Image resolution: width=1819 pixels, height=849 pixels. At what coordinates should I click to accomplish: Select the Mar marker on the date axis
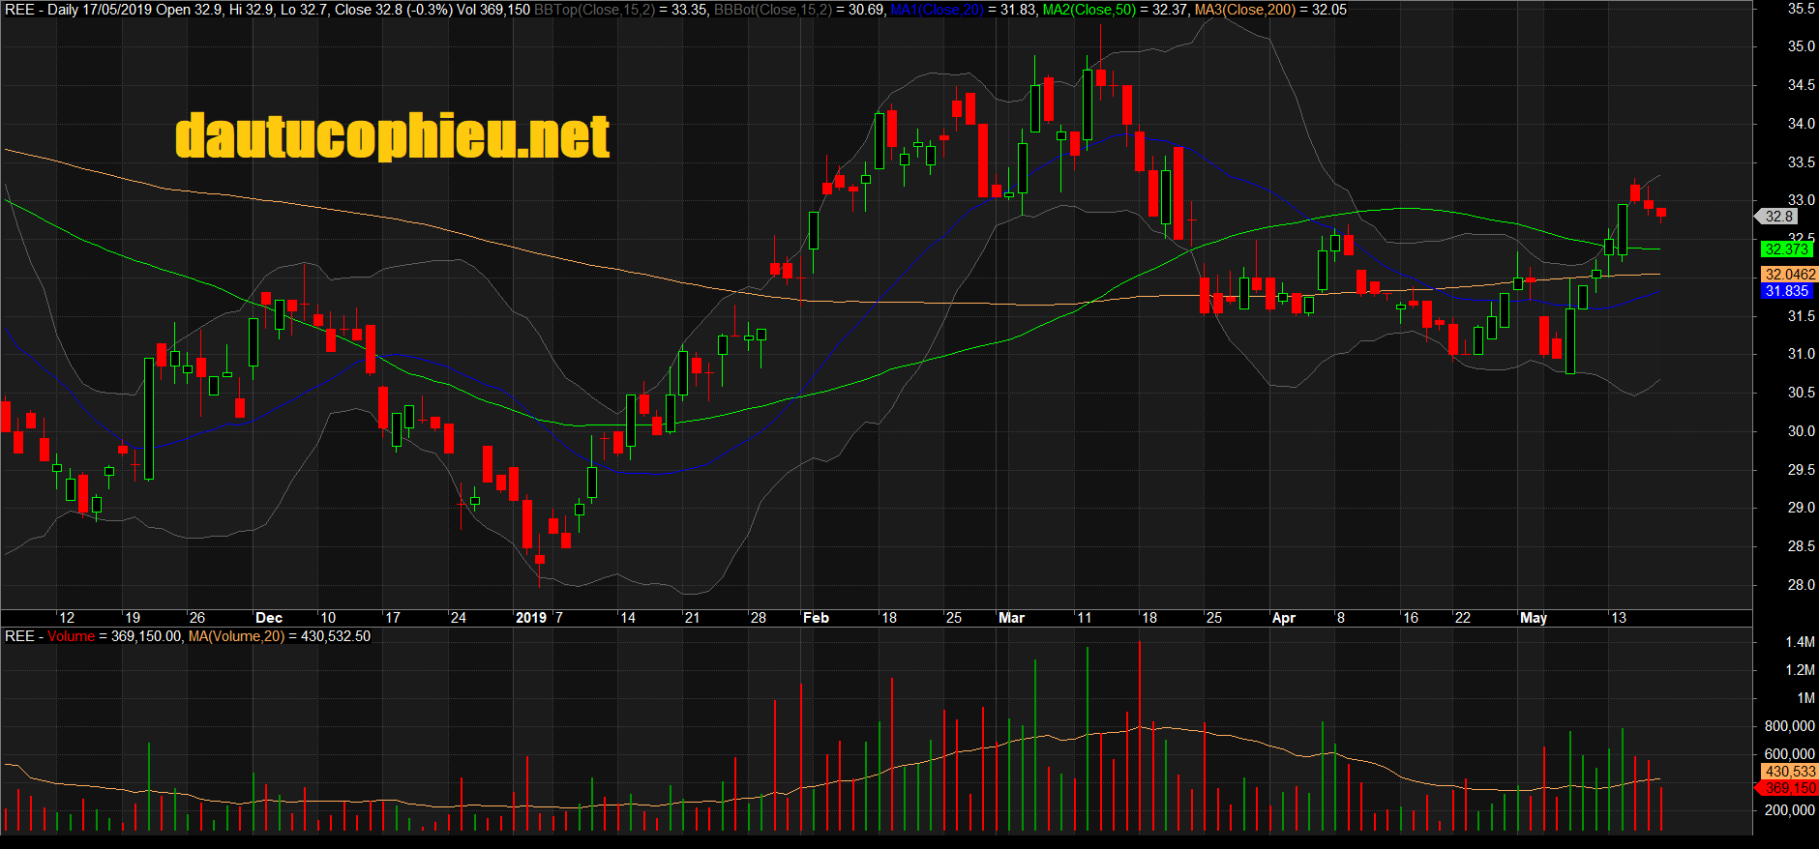(1011, 618)
